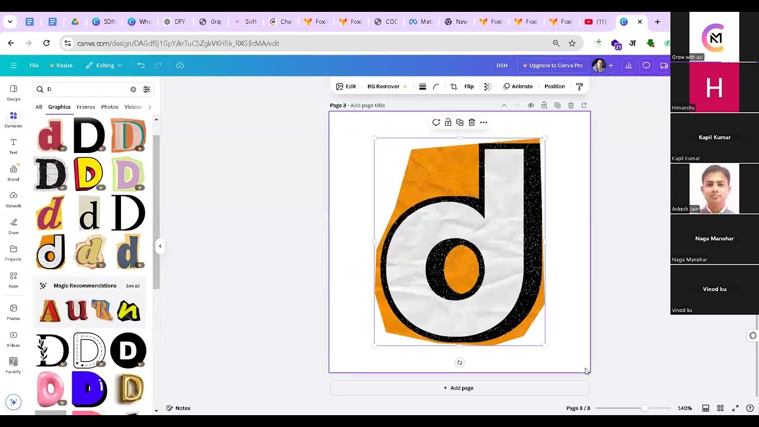This screenshot has height=427, width=759.
Task: Open the more options ellipsis on element
Action: pyautogui.click(x=483, y=122)
